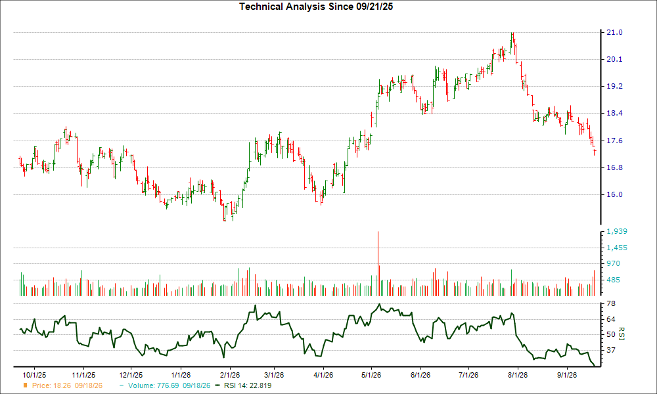Click the 11/1/25 date label
Image resolution: width=657 pixels, height=394 pixels.
click(x=83, y=375)
